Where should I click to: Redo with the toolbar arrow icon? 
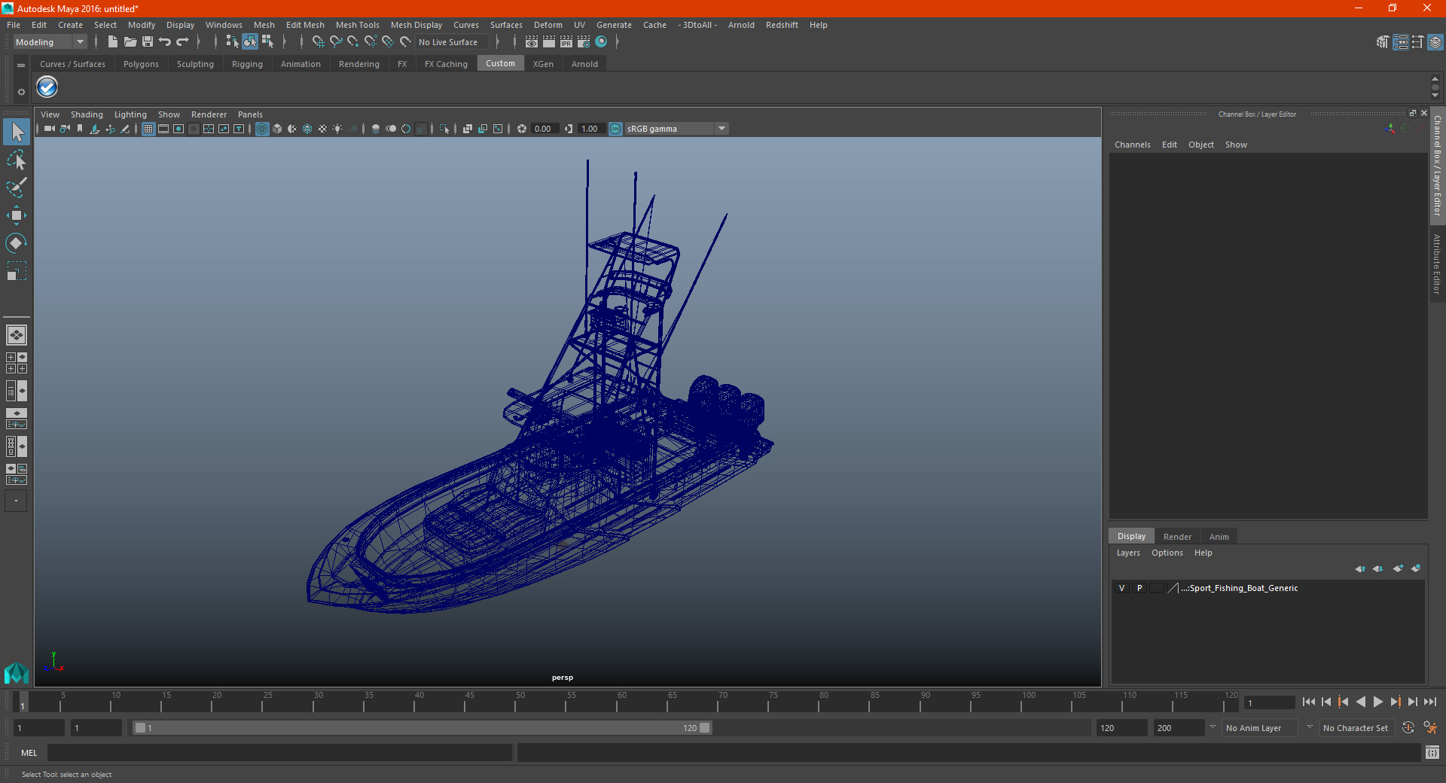click(x=182, y=42)
